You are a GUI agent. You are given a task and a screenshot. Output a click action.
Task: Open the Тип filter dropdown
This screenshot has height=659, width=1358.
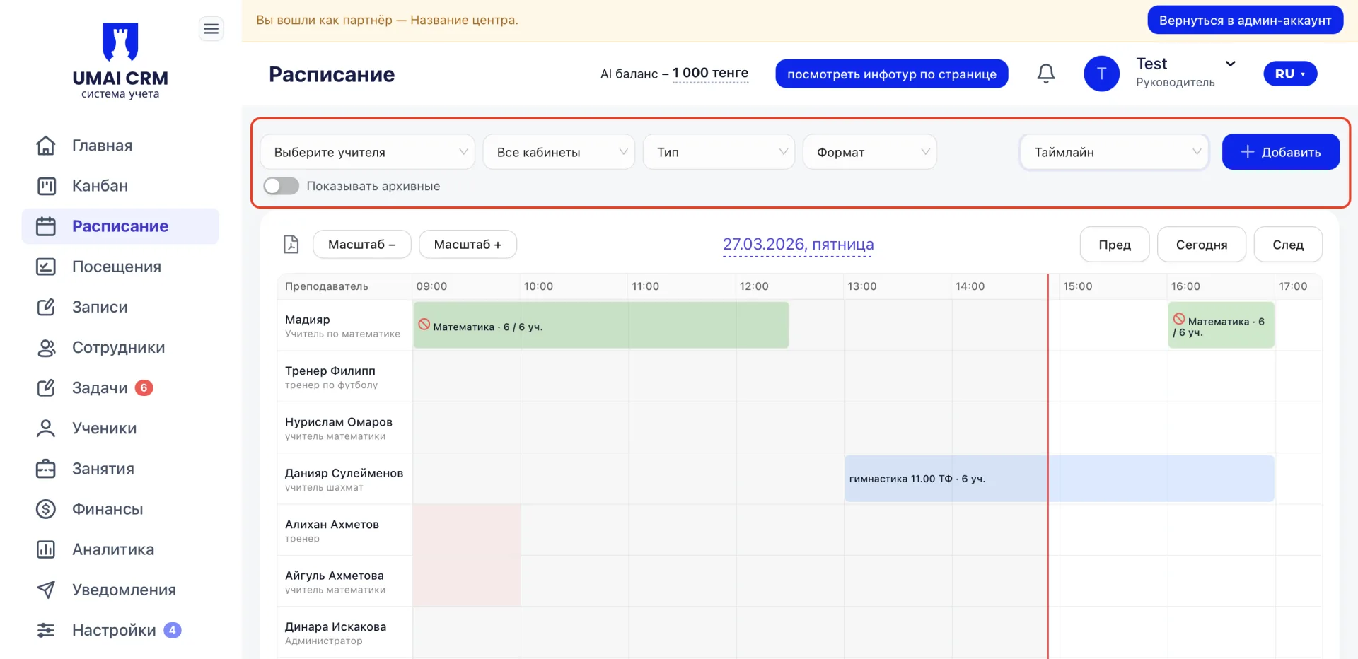719,152
